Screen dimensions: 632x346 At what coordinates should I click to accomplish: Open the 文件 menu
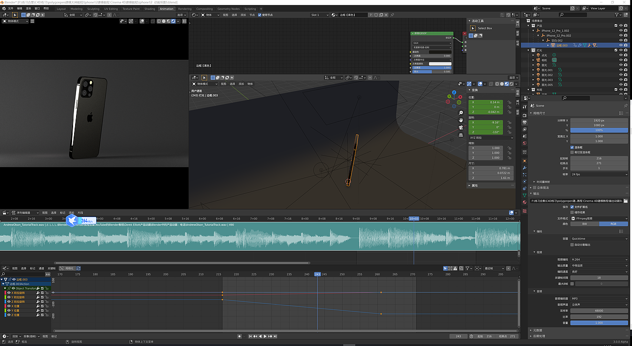point(11,8)
